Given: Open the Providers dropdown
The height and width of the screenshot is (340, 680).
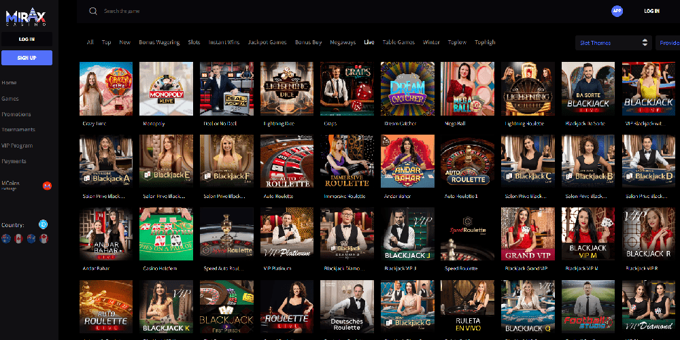Looking at the screenshot, I should tap(669, 43).
